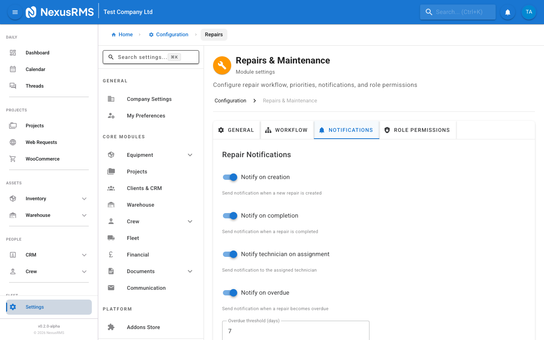Collapse the Inventory sidebar section
This screenshot has height=340, width=544.
(x=84, y=198)
